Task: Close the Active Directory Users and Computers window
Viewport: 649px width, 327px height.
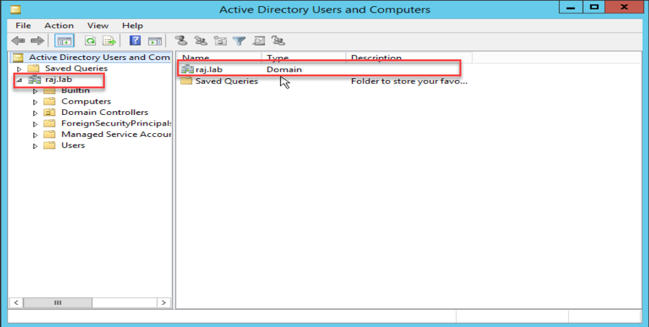Action: coord(624,7)
